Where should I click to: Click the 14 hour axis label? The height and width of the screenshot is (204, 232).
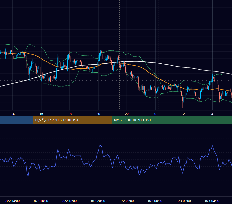pos(13,114)
